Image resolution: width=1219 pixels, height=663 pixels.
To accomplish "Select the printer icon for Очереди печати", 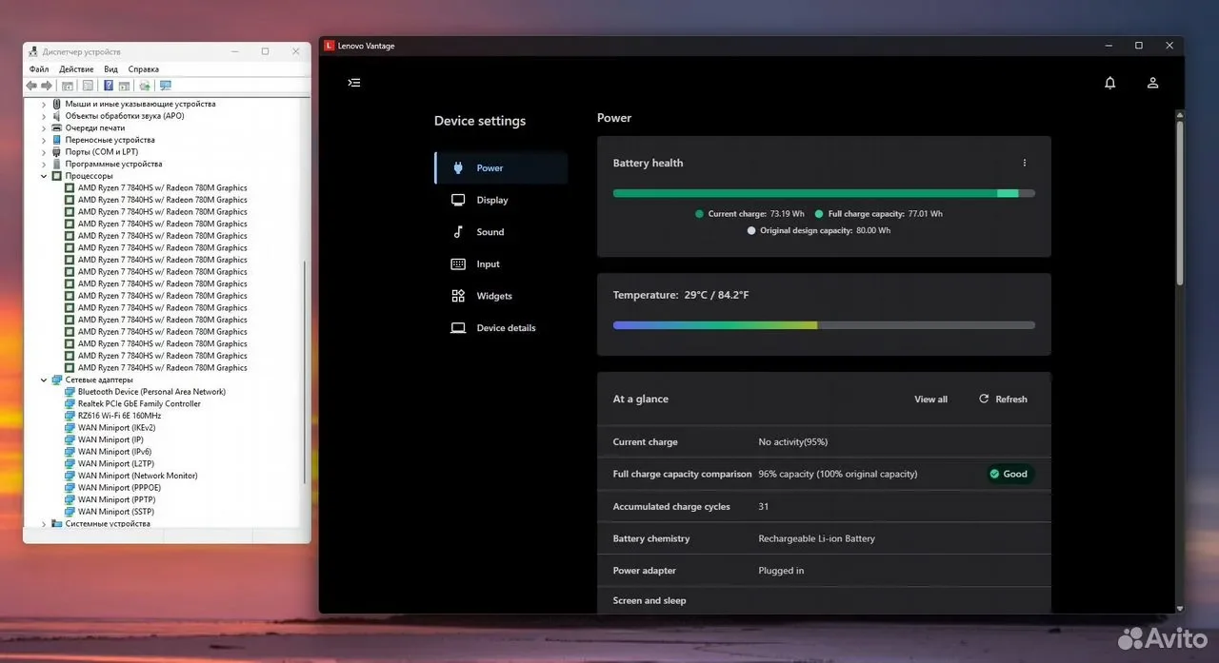I will pos(57,127).
